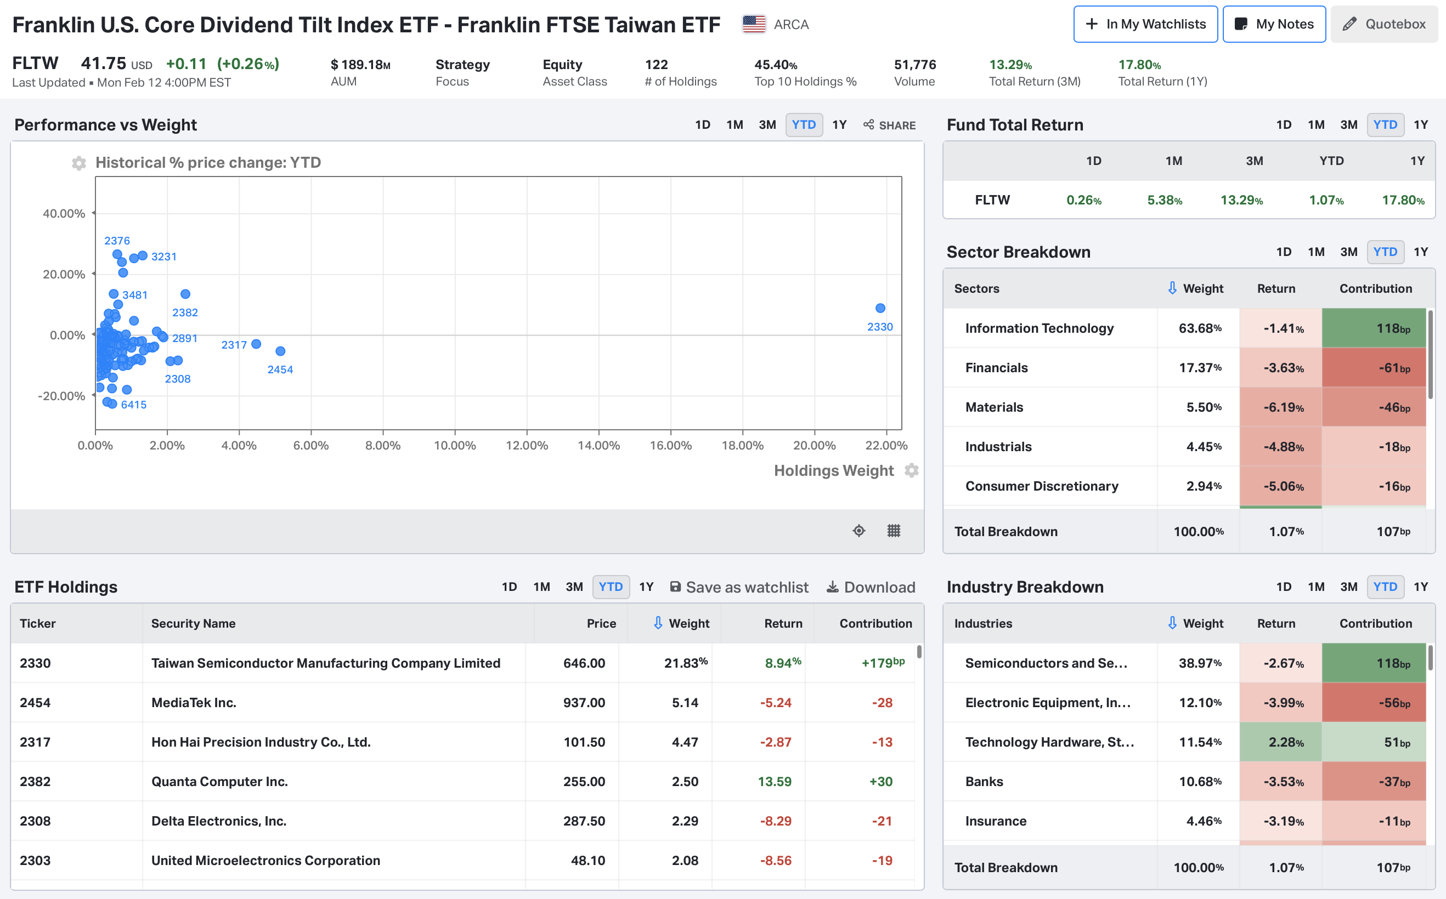Select 1Y period in Sector Breakdown
Screen dimensions: 1446x899
click(1420, 252)
